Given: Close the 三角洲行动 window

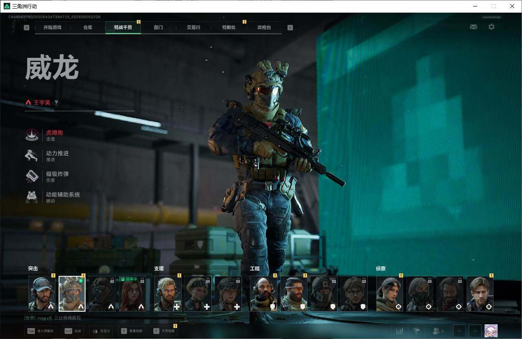Looking at the screenshot, I should pyautogui.click(x=512, y=6).
